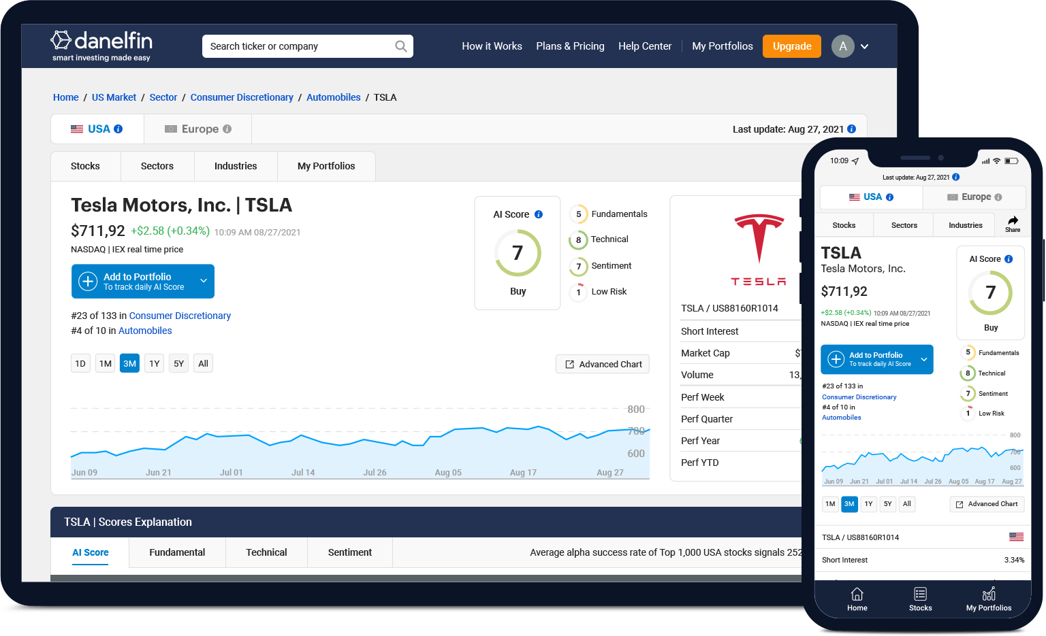1046x636 pixels.
Task: Switch to the Europe market tab
Action: coord(198,129)
